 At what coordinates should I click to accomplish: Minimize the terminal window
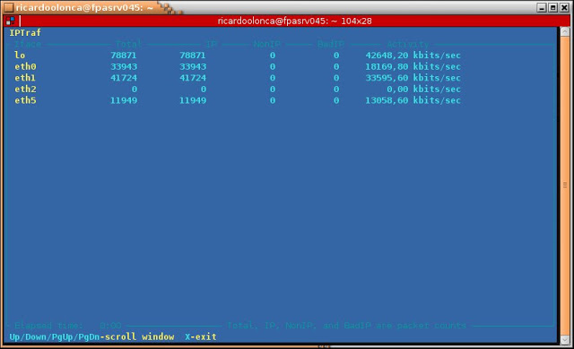pos(542,7)
